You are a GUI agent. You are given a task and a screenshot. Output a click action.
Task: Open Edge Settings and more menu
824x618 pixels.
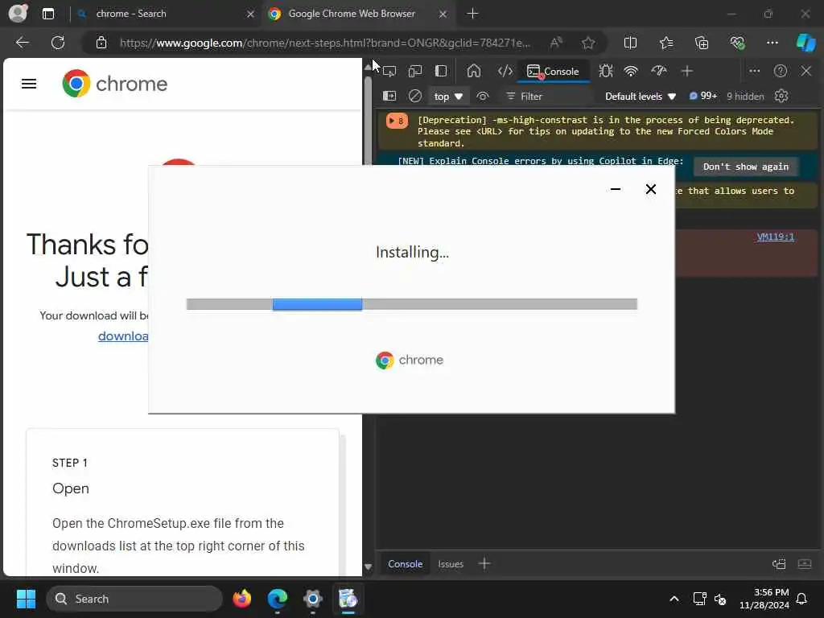(x=772, y=43)
